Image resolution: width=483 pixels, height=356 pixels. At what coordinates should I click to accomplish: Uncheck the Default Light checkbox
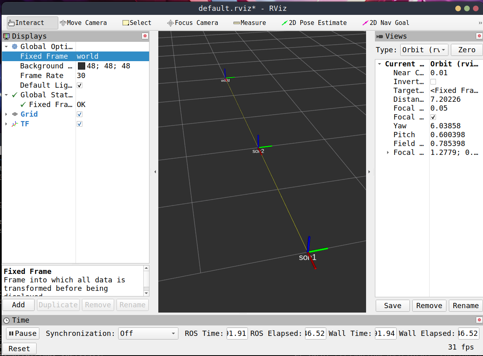(x=80, y=85)
